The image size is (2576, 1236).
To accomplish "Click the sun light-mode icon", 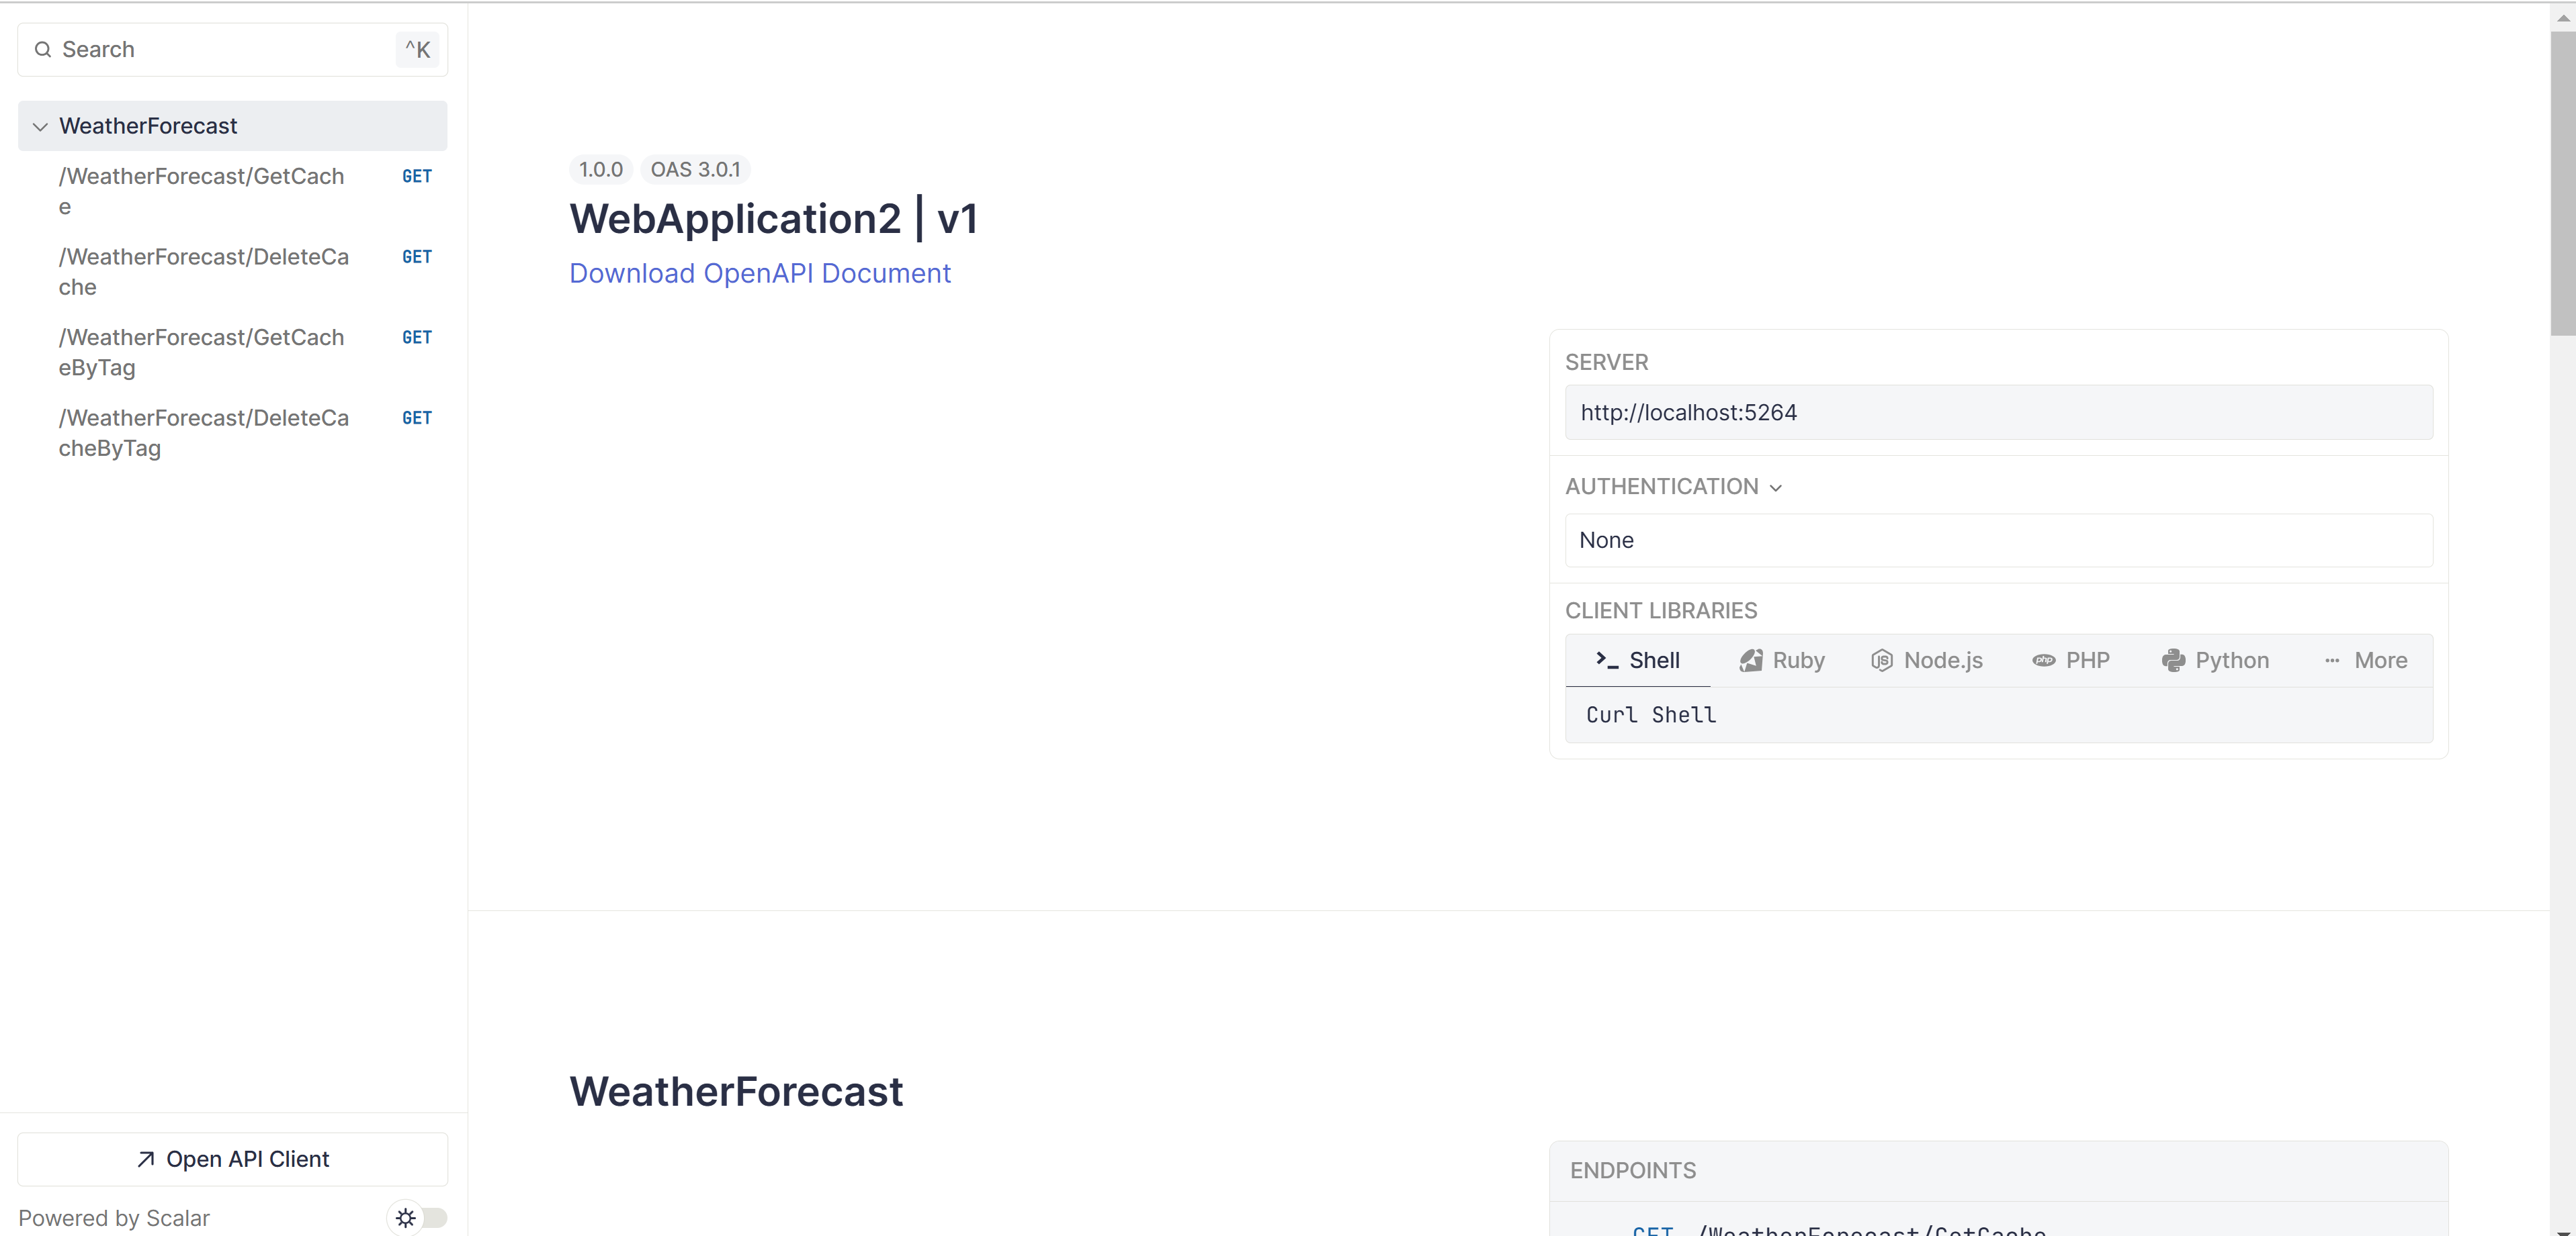I will tap(405, 1217).
